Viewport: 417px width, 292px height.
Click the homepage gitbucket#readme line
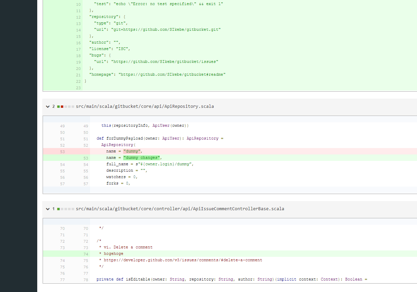click(157, 75)
